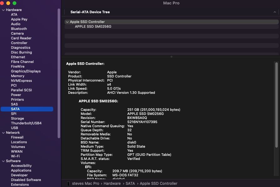Open the Disabled Software entry
280x187 pixels.
26,180
